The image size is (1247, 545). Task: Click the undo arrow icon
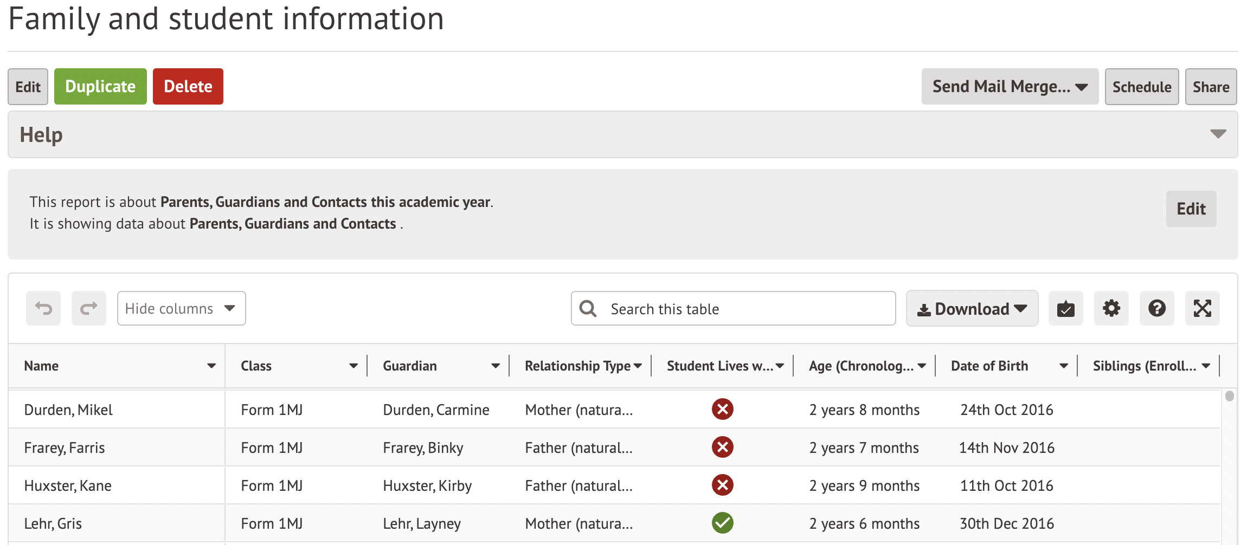(x=43, y=308)
